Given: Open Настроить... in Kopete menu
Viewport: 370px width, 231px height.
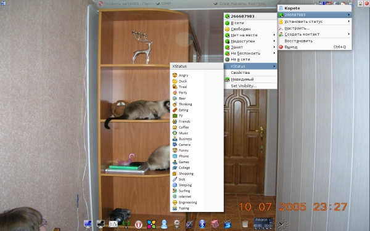Looking at the screenshot, I should (314, 28).
